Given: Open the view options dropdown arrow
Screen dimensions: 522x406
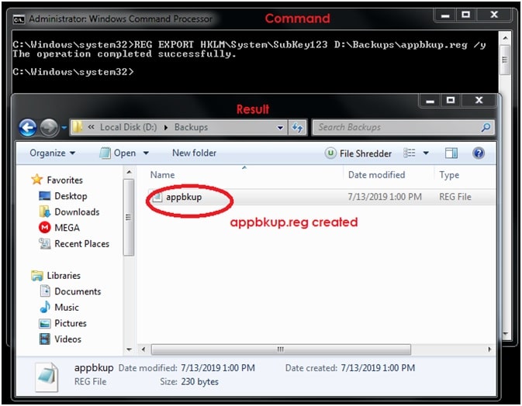Looking at the screenshot, I should (x=426, y=153).
